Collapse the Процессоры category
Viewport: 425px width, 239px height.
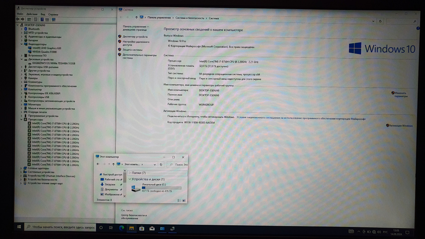[21, 119]
